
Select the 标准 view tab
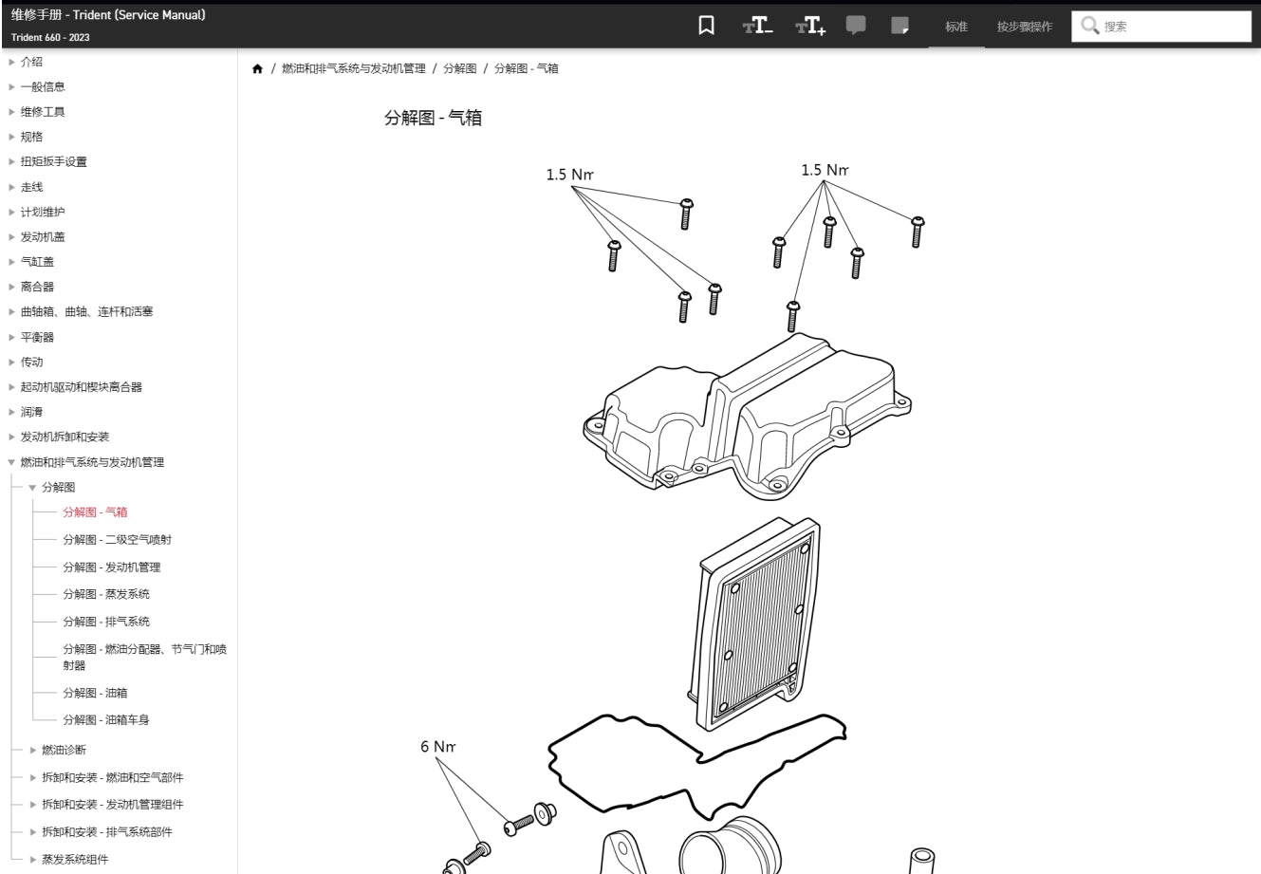click(955, 28)
